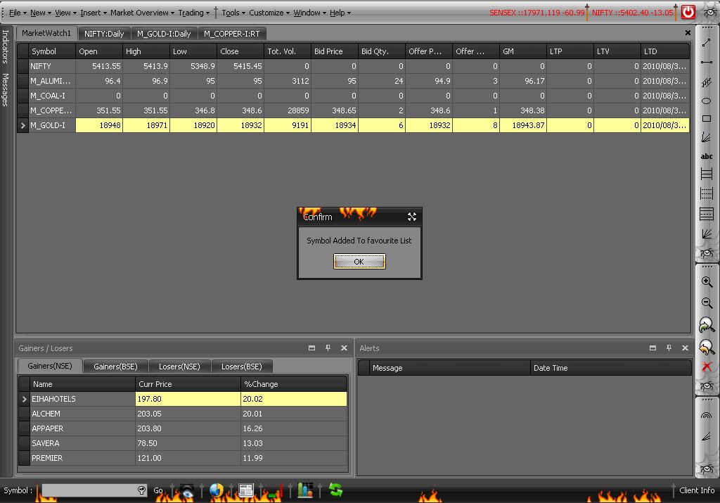Switch to the M_COPPER-I:RT tab

[x=232, y=34]
